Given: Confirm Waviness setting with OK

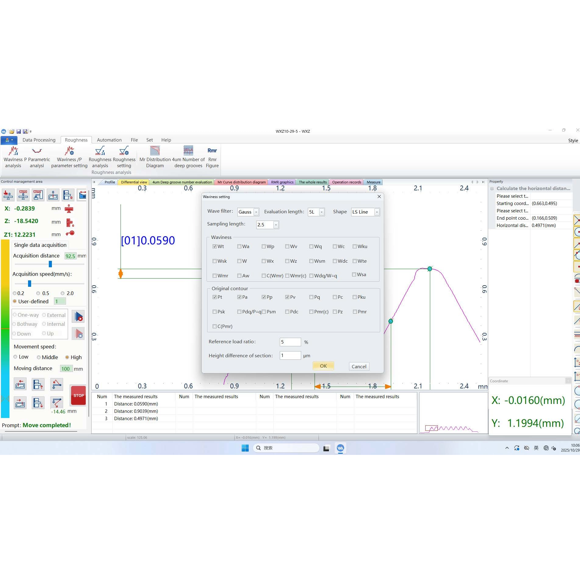Looking at the screenshot, I should pos(323,366).
